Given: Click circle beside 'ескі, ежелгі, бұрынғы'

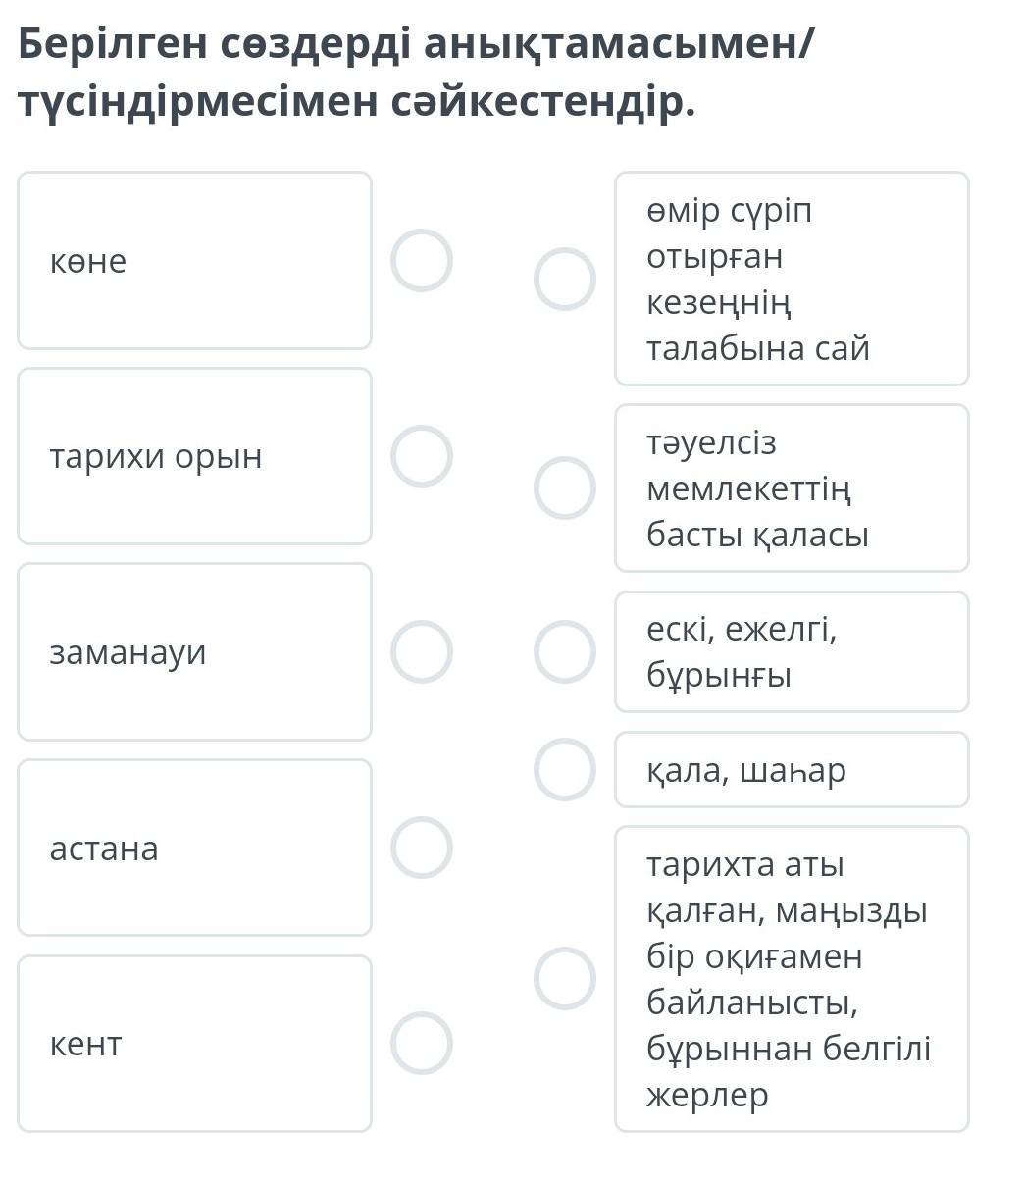Looking at the screenshot, I should coord(564,651).
